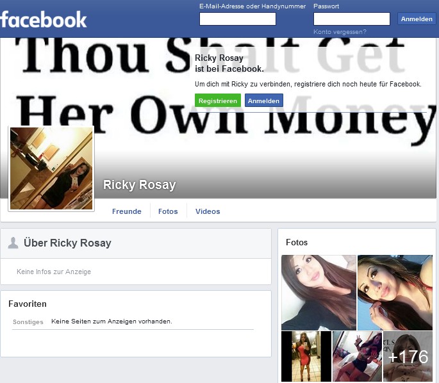Image resolution: width=439 pixels, height=383 pixels.
Task: Open the Fotos tab under the cover
Action: (168, 211)
